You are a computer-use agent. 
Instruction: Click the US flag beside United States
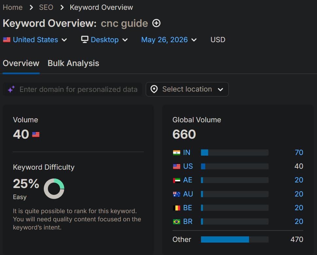click(7, 40)
